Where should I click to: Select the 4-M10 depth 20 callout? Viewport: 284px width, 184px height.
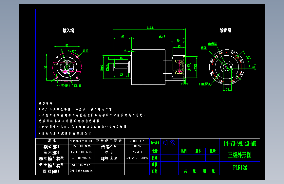pos(205,84)
